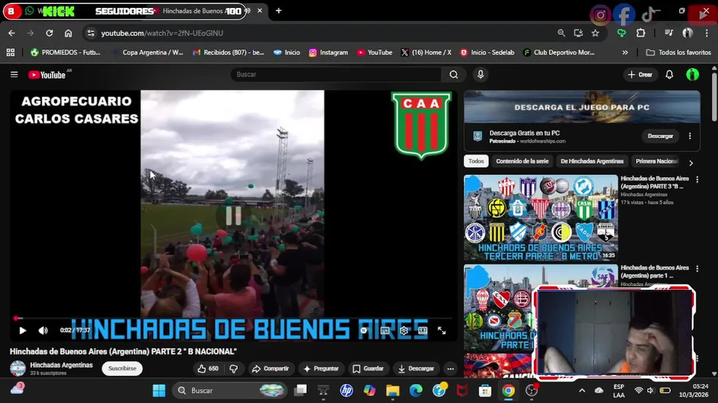This screenshot has height=403, width=718.
Task: Open a new browser tab
Action: [x=279, y=11]
